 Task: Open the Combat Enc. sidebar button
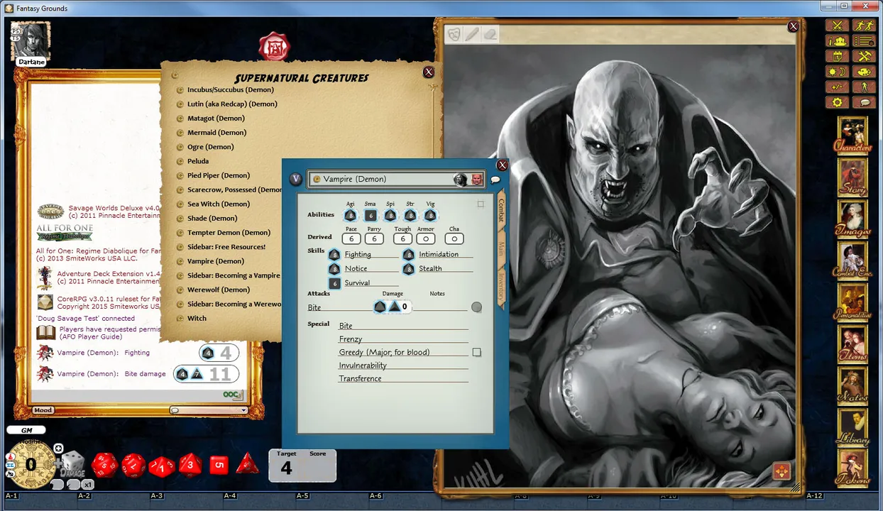(x=852, y=260)
